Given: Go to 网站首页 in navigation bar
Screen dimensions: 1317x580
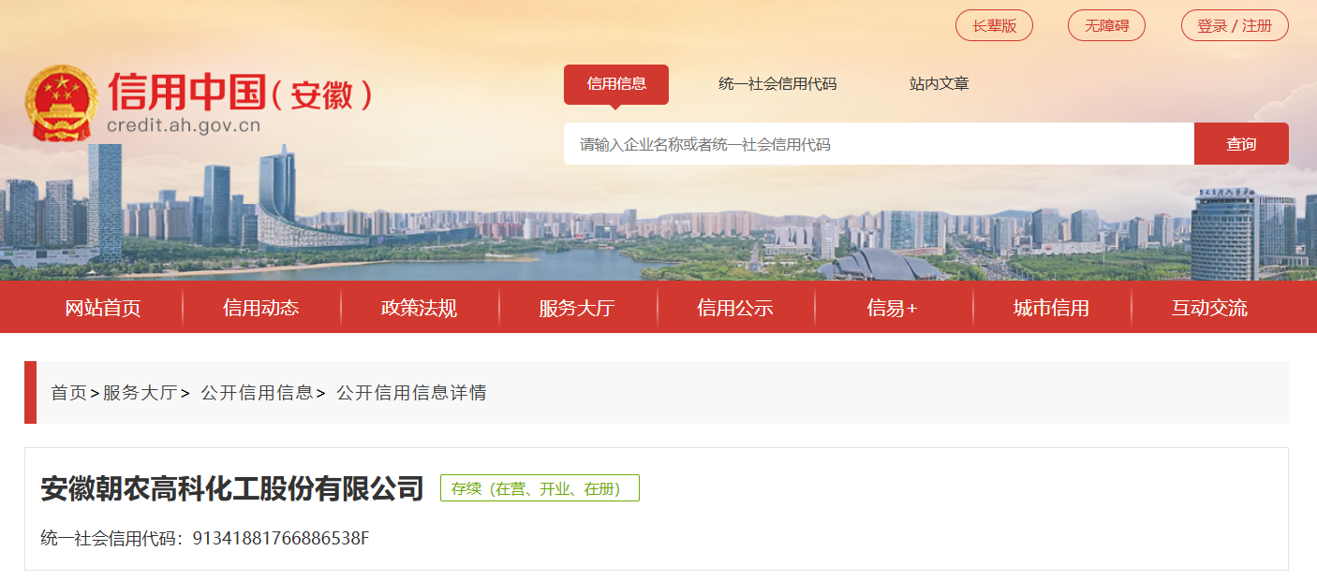Looking at the screenshot, I should pos(103,308).
